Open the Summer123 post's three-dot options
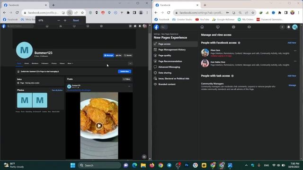 coord(129,86)
